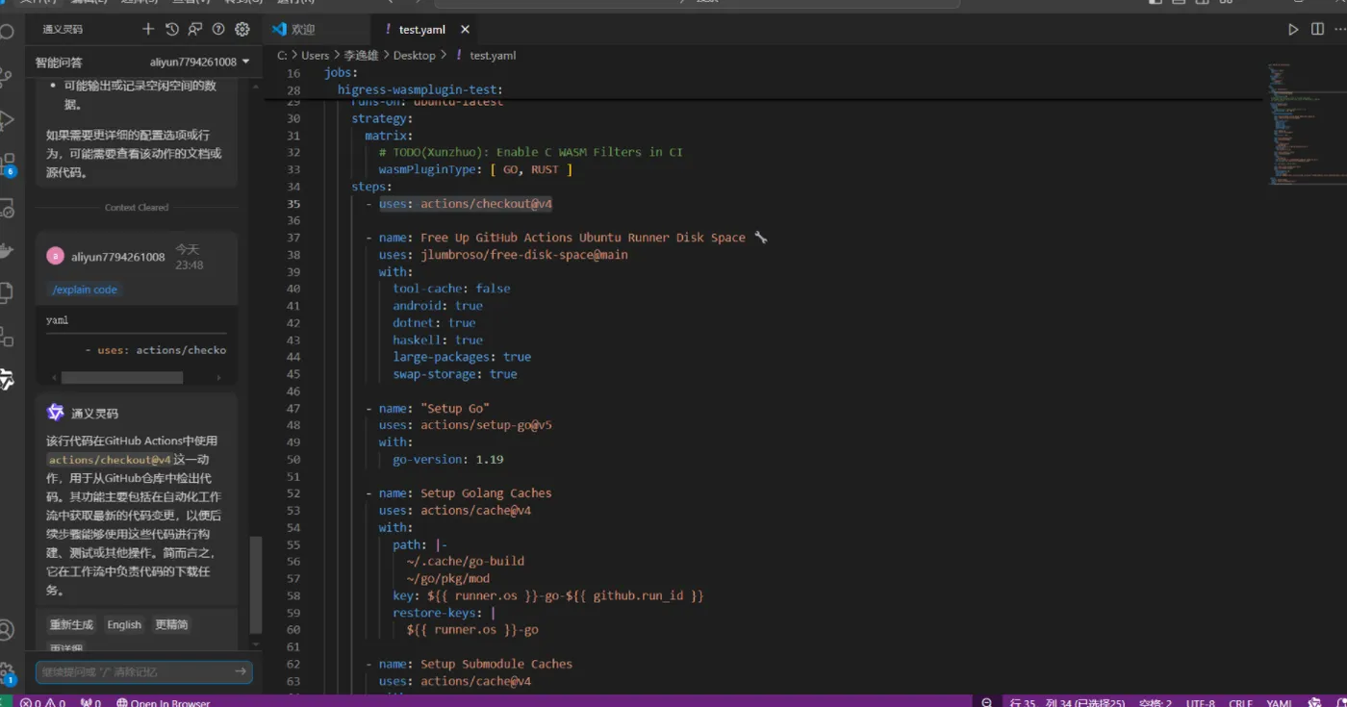Viewport: 1347px width, 707px height.
Task: Open the feedback icon in Tongyi panel
Action: coord(195,30)
